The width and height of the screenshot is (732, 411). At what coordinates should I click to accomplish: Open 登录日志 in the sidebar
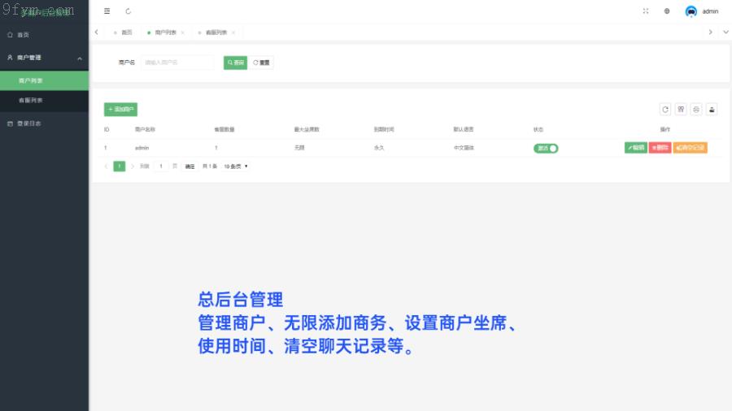29,123
